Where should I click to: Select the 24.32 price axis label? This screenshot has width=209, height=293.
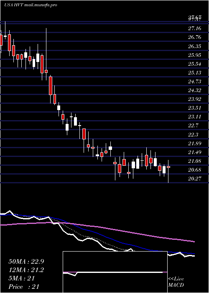point(195,90)
